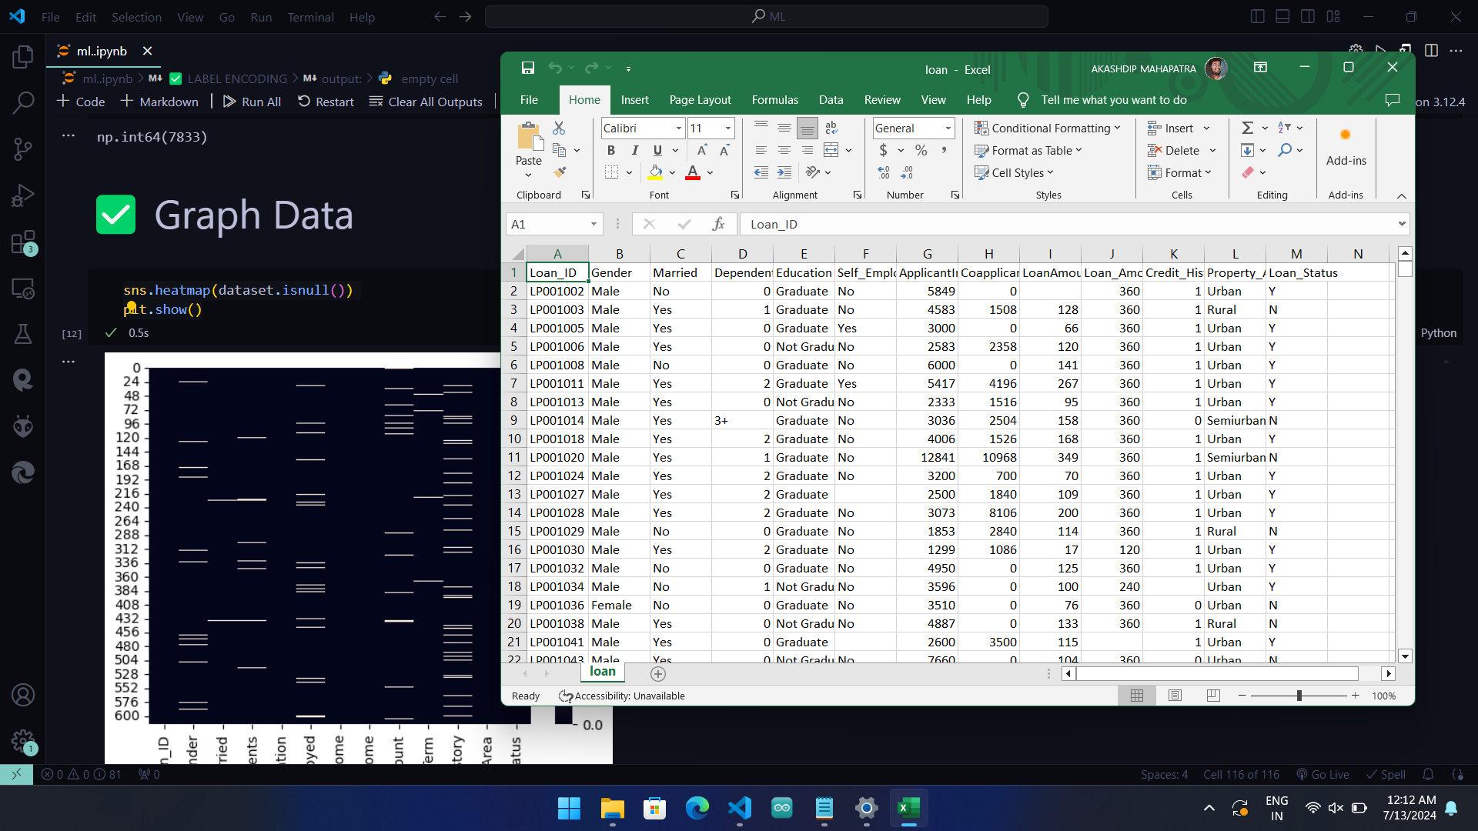
Task: Click the loan sheet tab
Action: pos(601,672)
